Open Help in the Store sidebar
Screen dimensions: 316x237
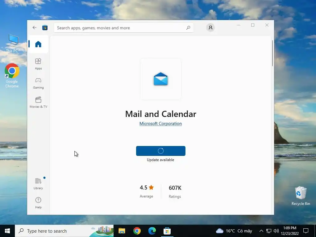click(38, 203)
